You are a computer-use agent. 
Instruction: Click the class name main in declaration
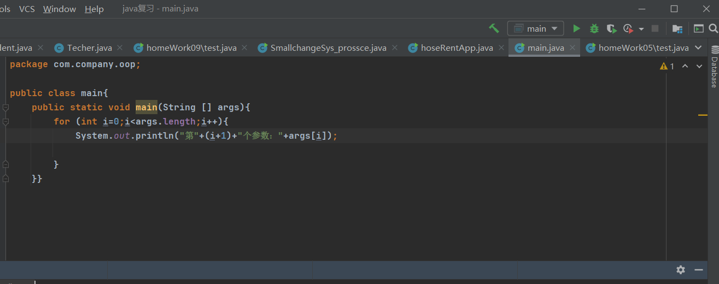pyautogui.click(x=92, y=93)
